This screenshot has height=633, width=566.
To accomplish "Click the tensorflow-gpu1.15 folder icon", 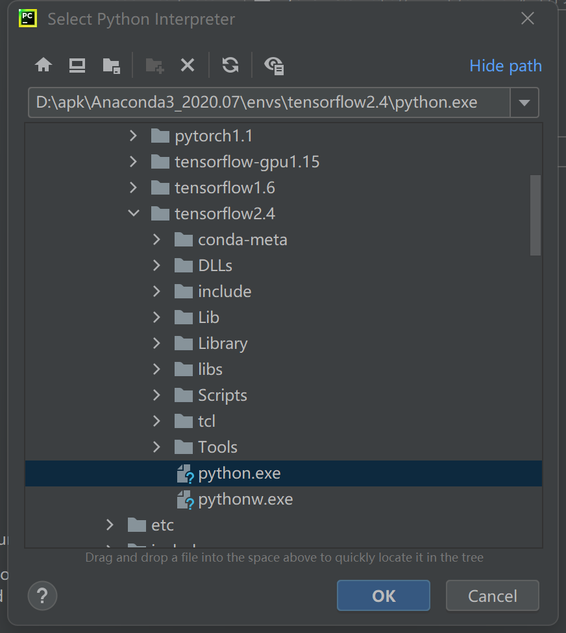I will (x=160, y=162).
